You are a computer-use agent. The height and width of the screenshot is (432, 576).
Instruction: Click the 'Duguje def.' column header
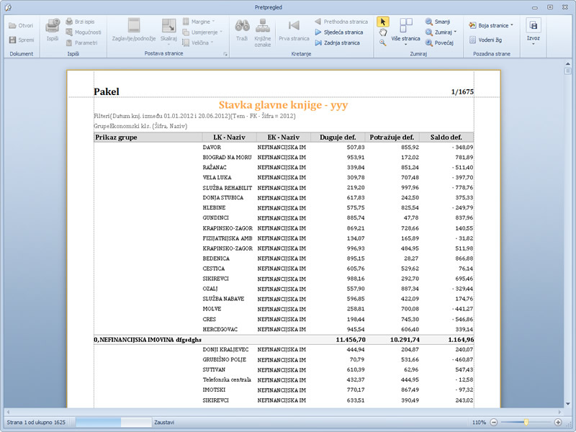coord(338,138)
